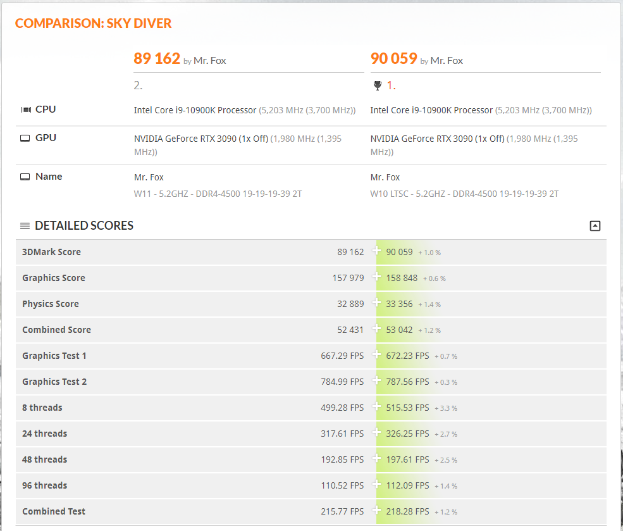This screenshot has height=531, width=623.
Task: Click the rank number 2.
Action: [x=138, y=85]
